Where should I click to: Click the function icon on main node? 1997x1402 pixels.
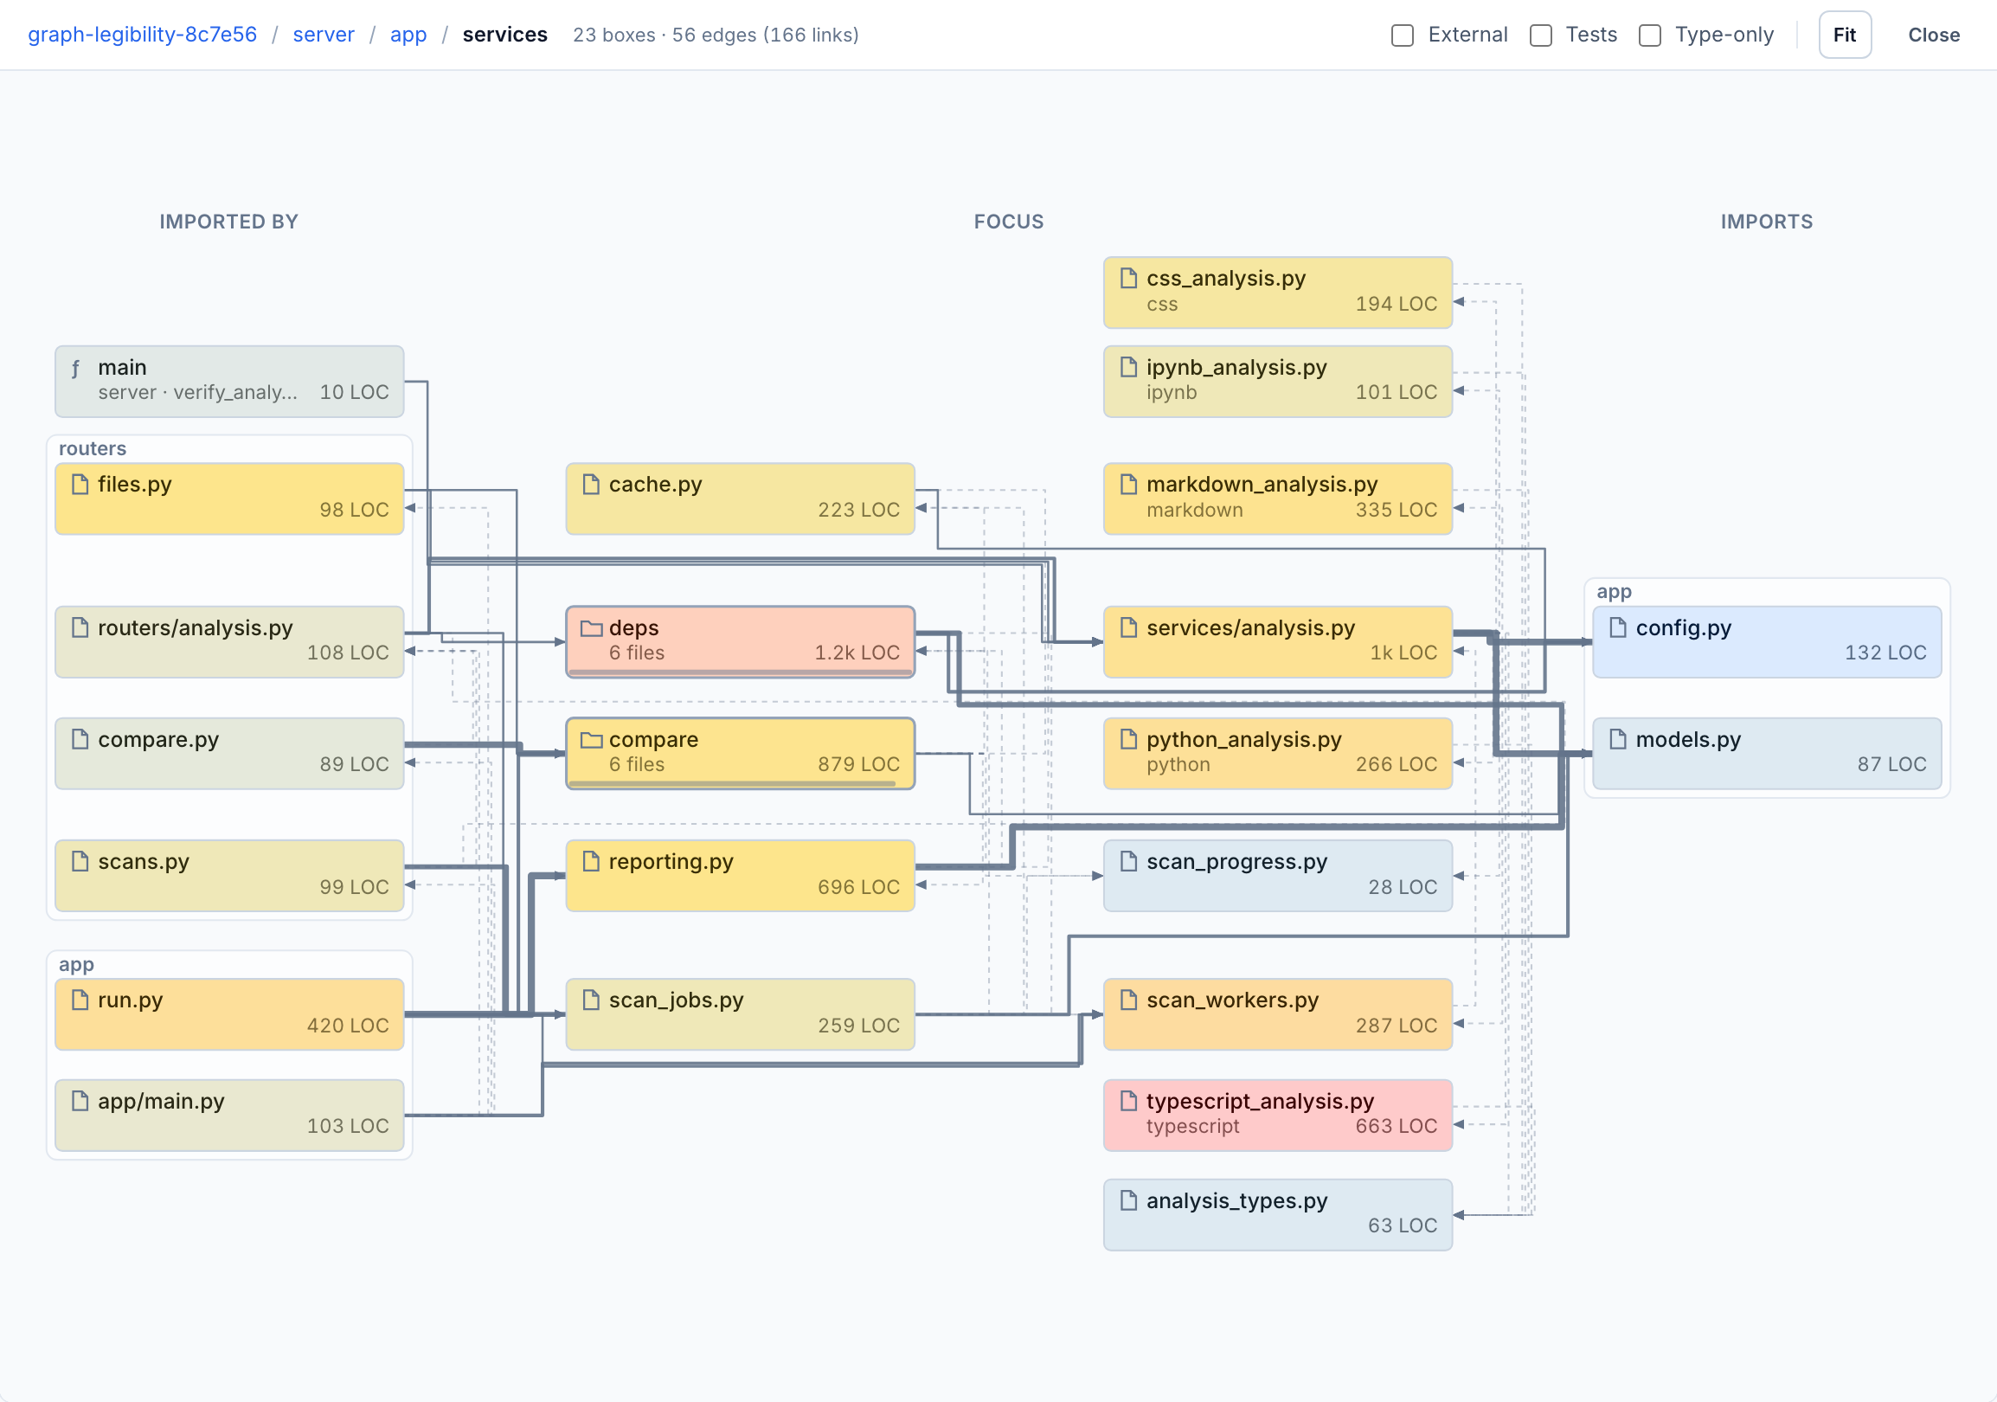(76, 368)
